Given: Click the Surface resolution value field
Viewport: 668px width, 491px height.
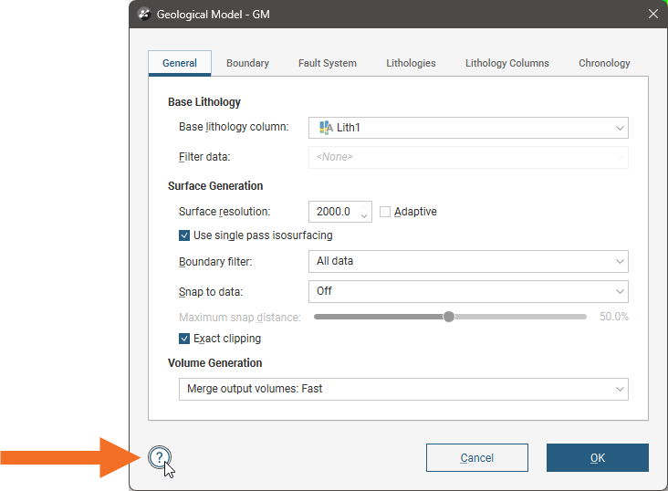Looking at the screenshot, I should click(x=334, y=212).
